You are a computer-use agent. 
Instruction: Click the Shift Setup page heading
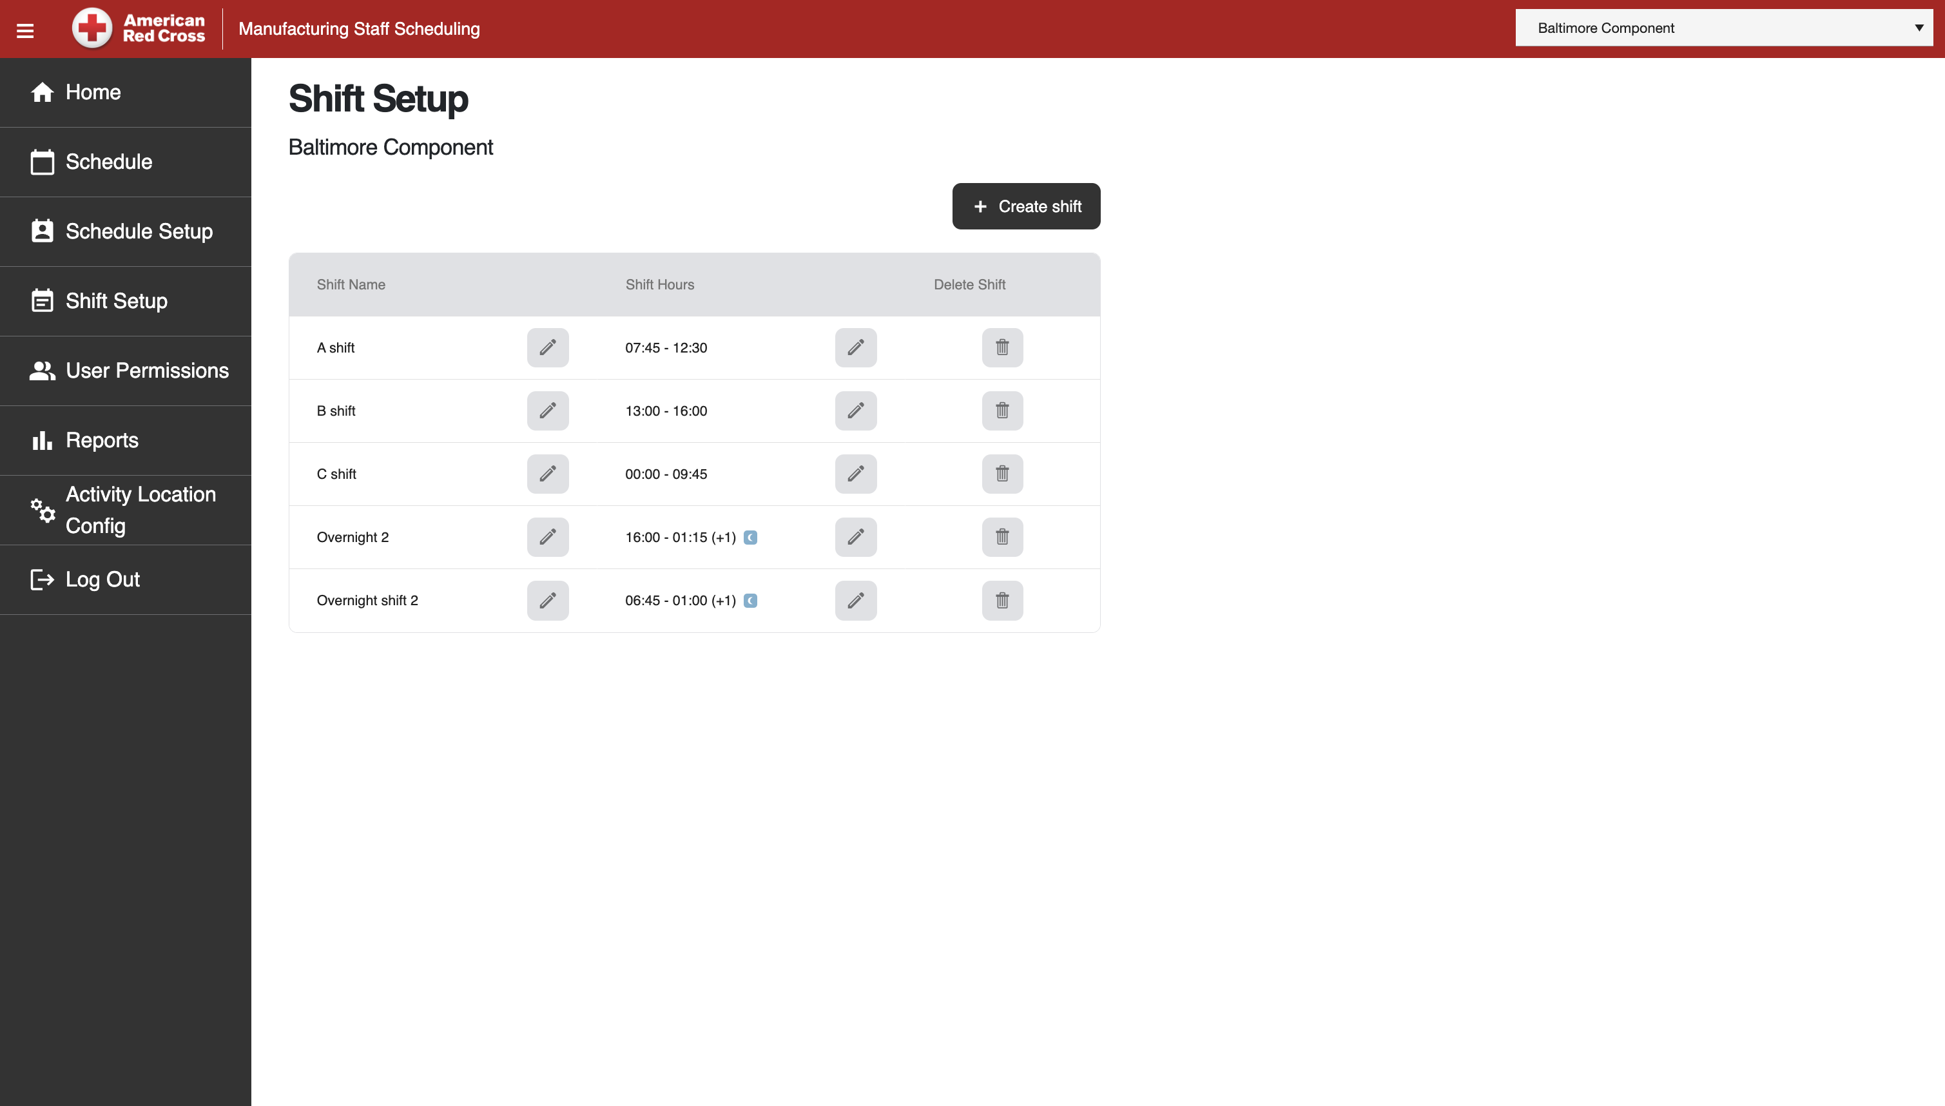tap(378, 99)
